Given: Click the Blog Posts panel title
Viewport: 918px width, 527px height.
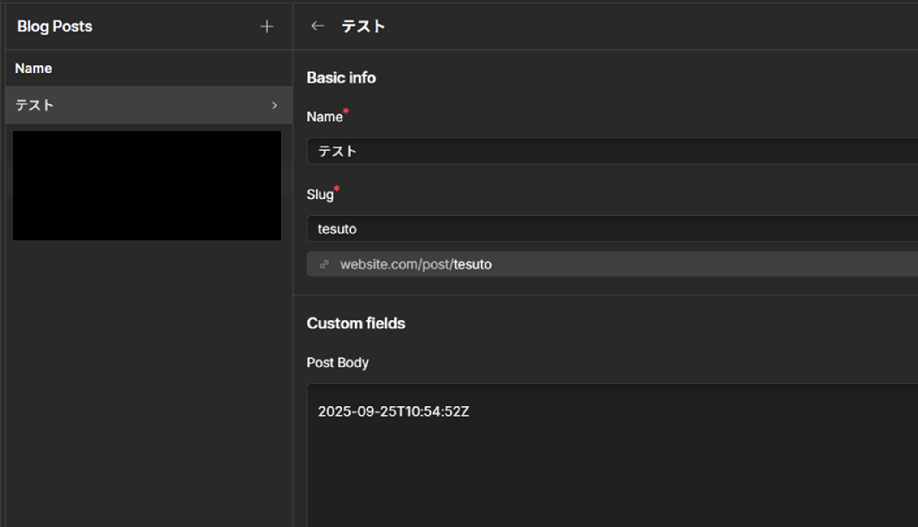Looking at the screenshot, I should pyautogui.click(x=55, y=26).
